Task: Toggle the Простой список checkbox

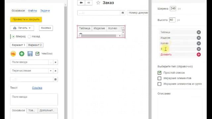Action: tap(159, 73)
